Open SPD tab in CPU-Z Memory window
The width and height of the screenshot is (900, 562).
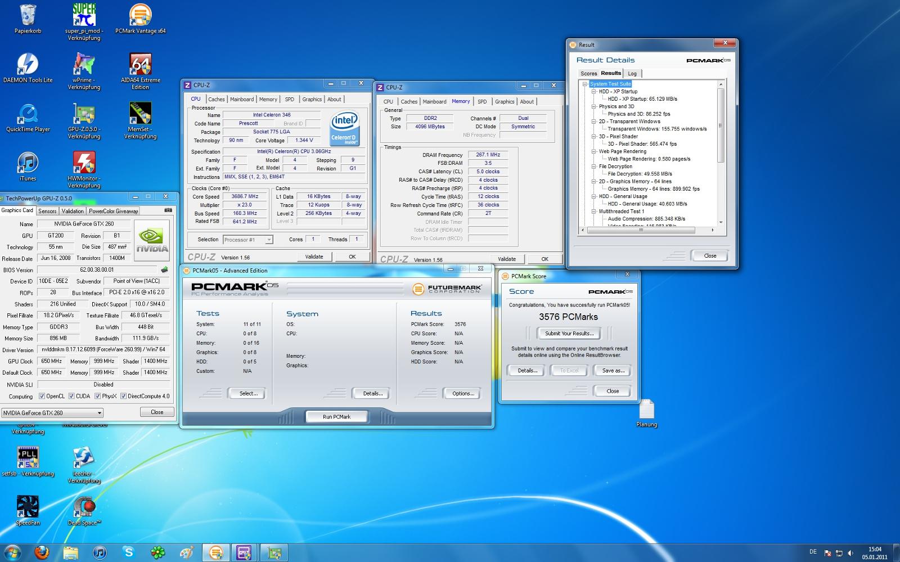(482, 101)
